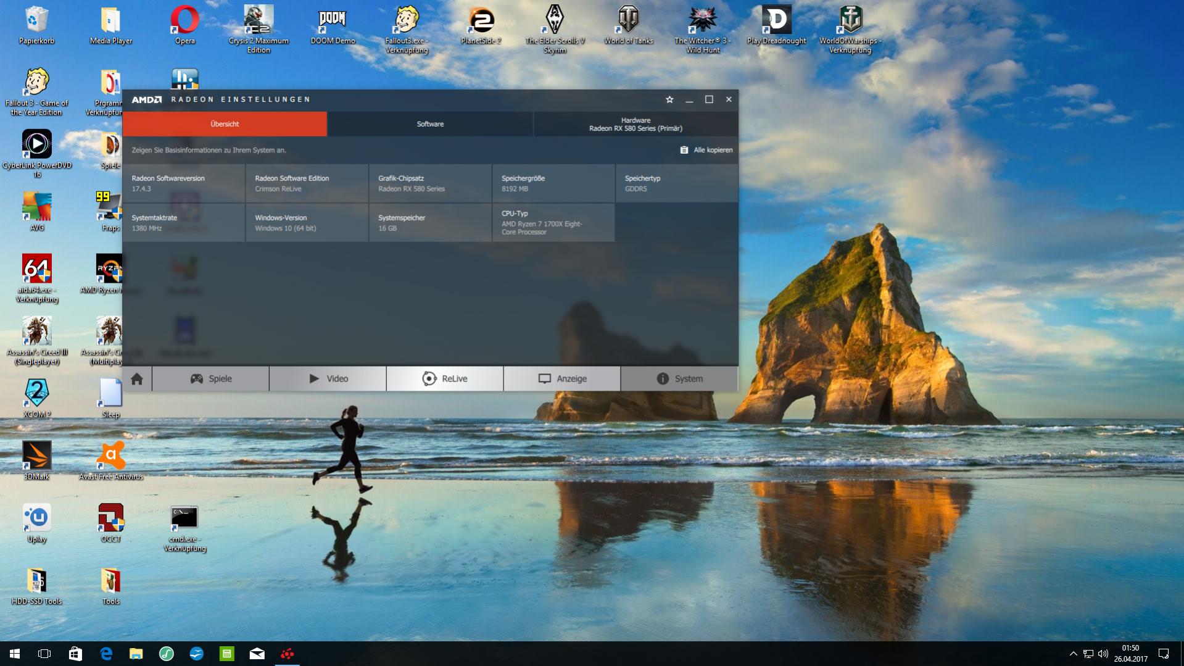
Task: Select the Media Player desktop icon
Action: [111, 26]
